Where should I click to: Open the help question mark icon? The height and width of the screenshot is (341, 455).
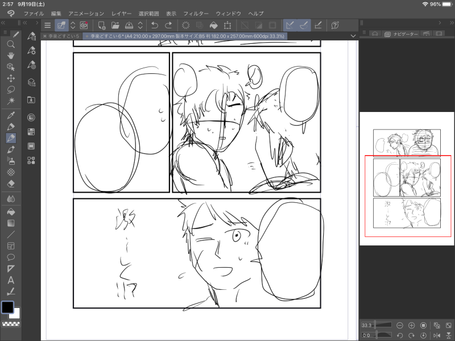335,26
